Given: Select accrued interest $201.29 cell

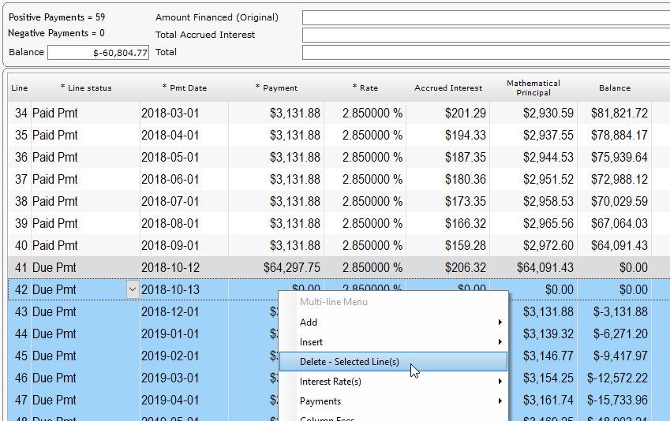Looking at the screenshot, I should pos(447,114).
